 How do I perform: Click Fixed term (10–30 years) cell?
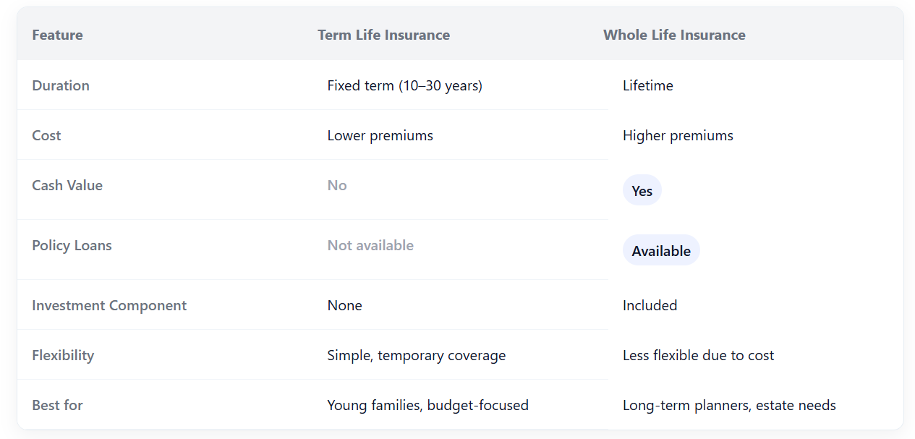click(x=404, y=85)
